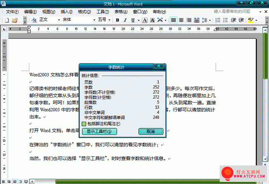Click the 显示工具栏(S) button

[99, 131]
